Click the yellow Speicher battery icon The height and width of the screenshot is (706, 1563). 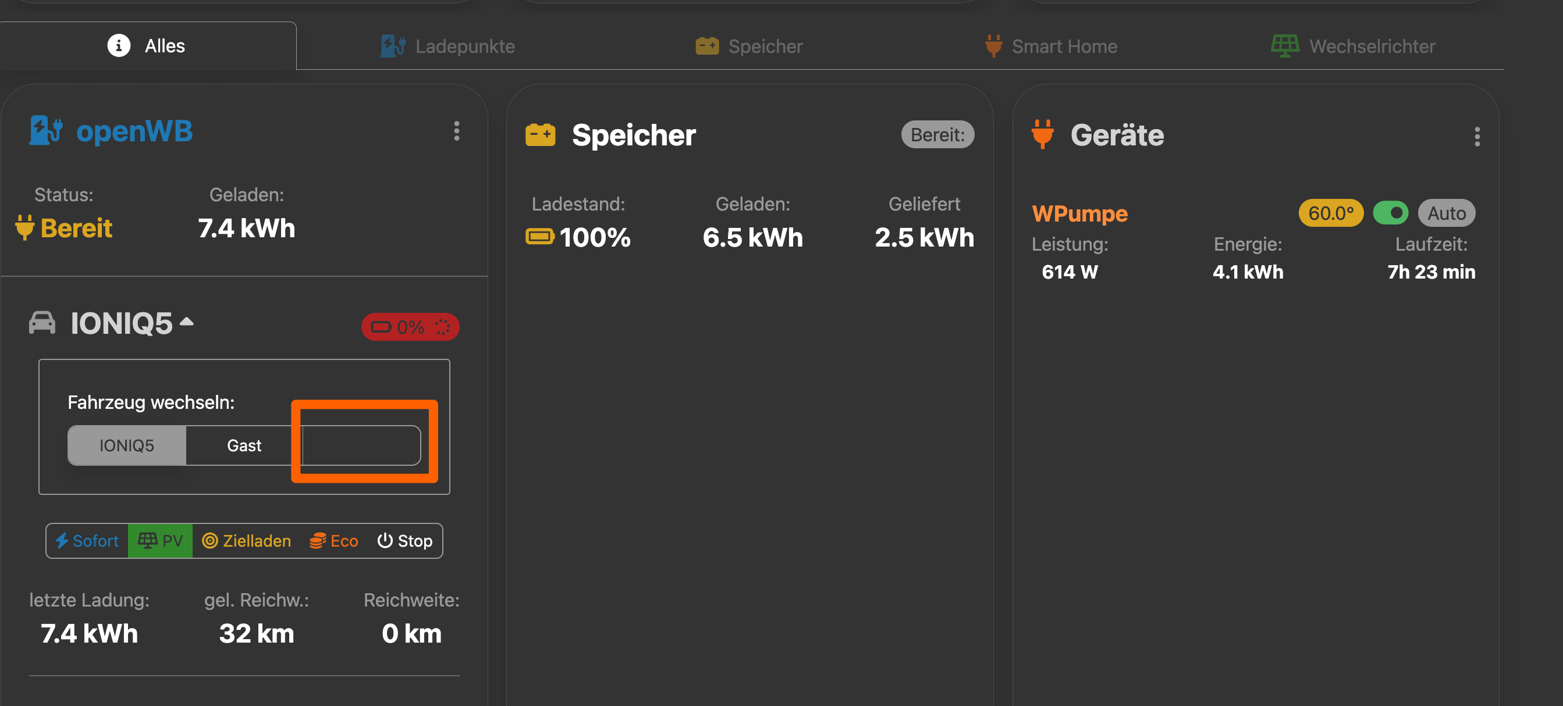pos(539,135)
